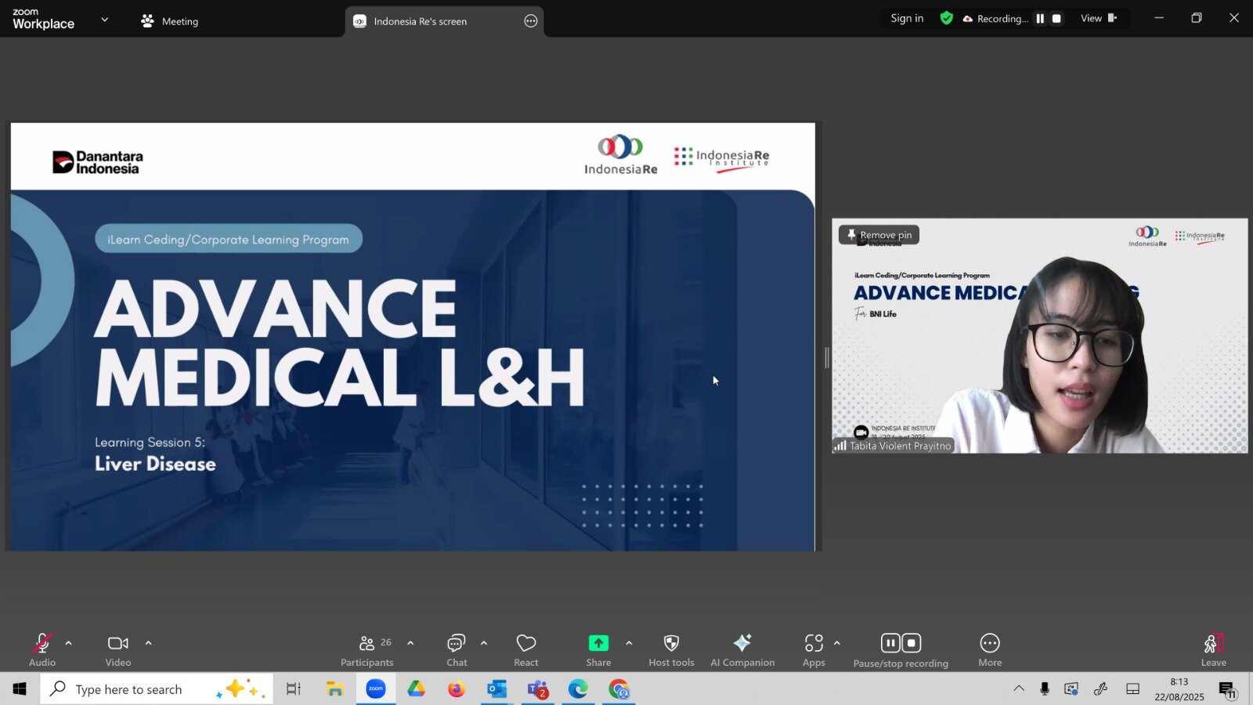The image size is (1253, 705).
Task: Click the divider handle between screen and video
Action: [826, 358]
